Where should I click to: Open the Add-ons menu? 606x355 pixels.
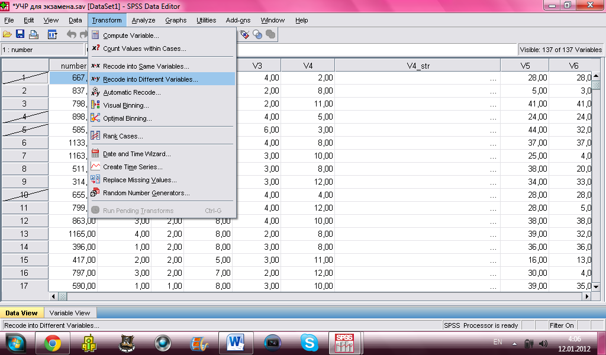tap(238, 21)
